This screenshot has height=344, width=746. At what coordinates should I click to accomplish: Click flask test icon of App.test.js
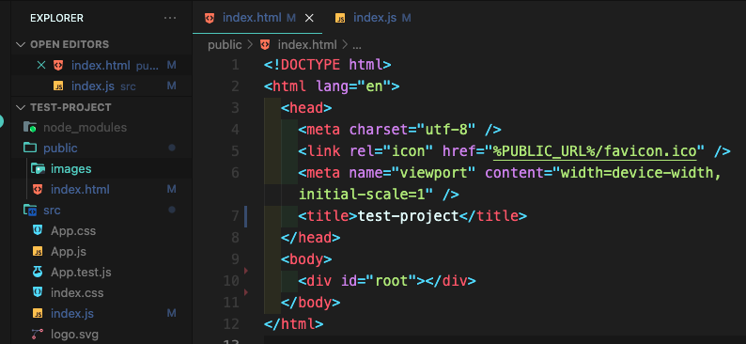pos(37,273)
